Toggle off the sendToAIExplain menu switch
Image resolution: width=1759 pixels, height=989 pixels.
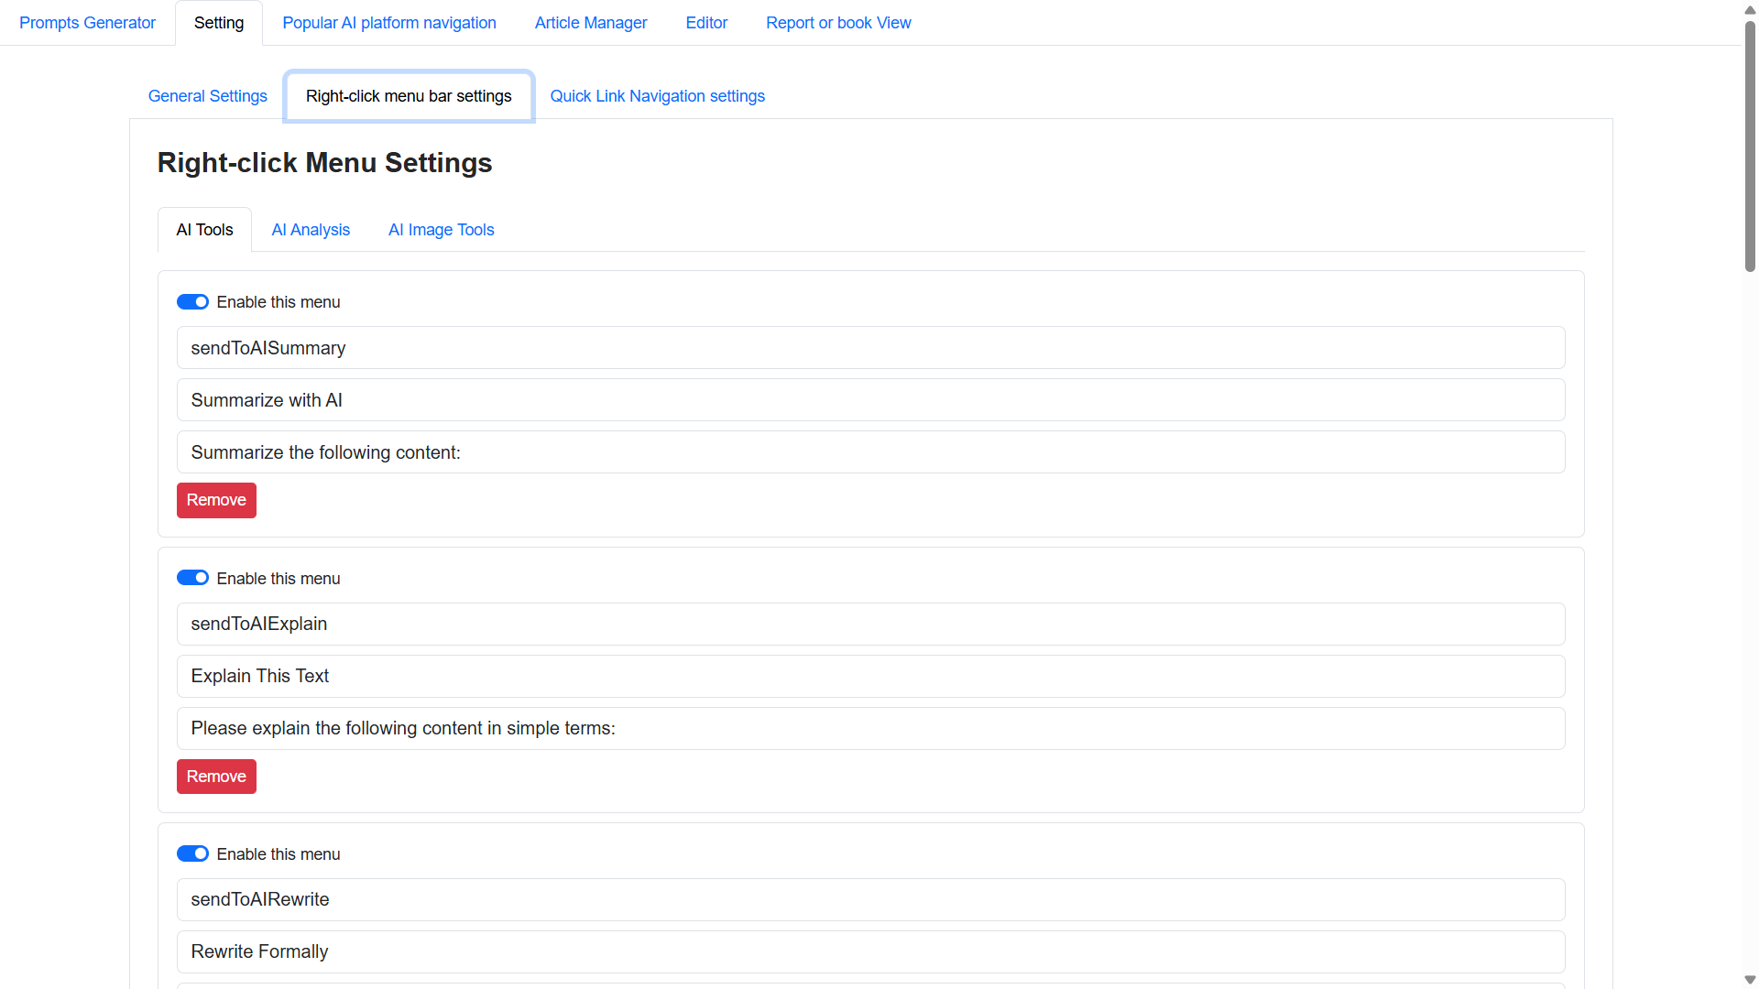(192, 578)
